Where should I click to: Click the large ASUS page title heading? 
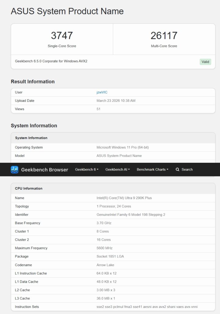point(67,11)
